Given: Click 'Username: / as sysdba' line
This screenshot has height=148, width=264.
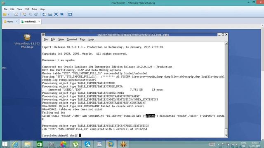Looking at the screenshot, I should tap(58, 60).
